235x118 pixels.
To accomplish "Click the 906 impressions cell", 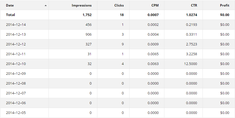I will (x=88, y=35).
